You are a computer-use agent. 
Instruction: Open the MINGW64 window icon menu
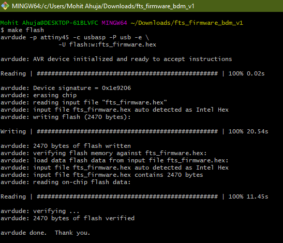click(5, 6)
